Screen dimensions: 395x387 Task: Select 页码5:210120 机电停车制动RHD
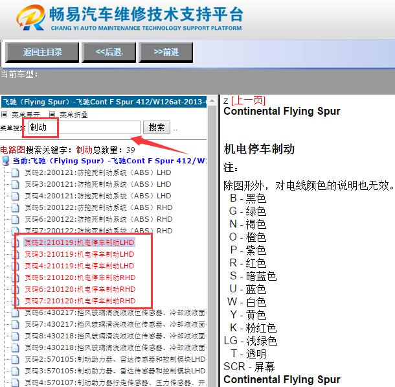80,277
